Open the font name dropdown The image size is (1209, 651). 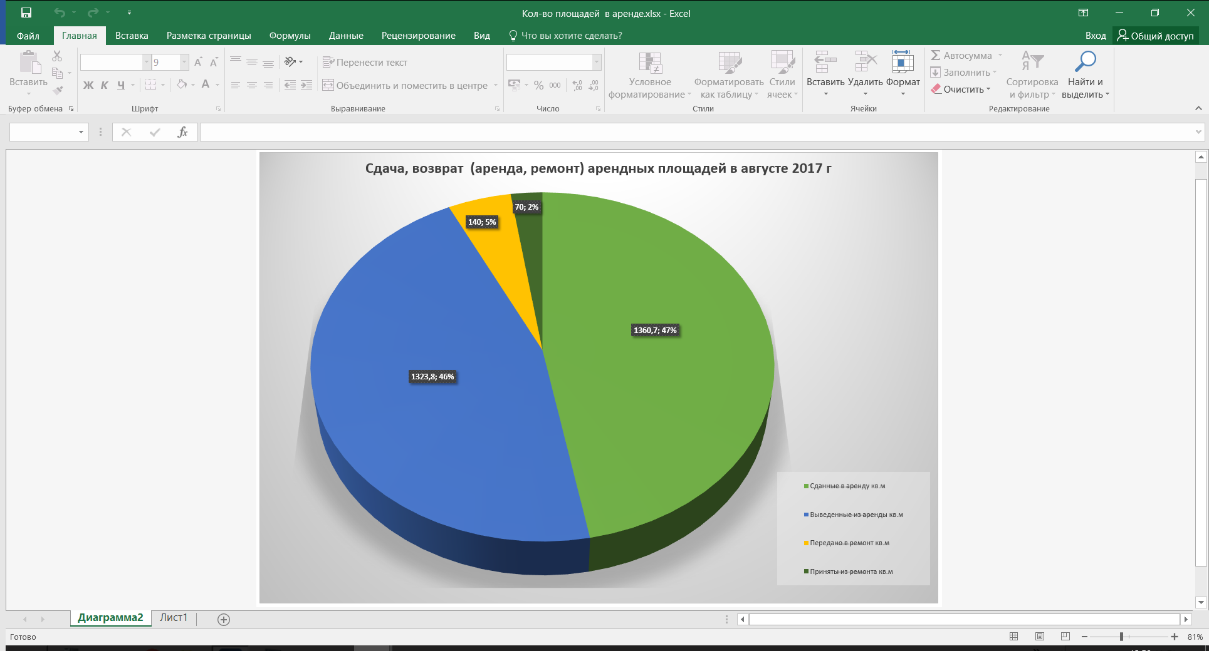click(x=147, y=62)
